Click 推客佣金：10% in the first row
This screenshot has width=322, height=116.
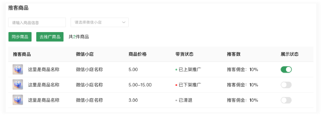(x=242, y=70)
